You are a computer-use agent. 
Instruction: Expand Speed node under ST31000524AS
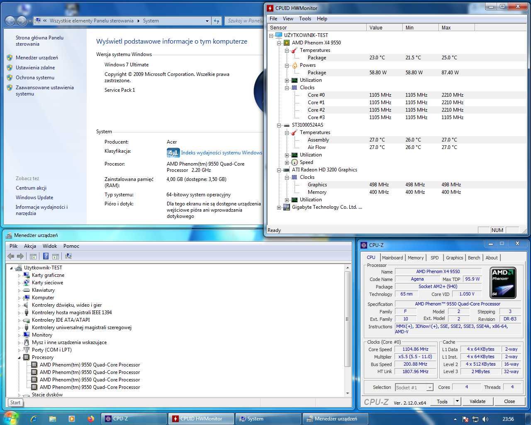point(287,162)
